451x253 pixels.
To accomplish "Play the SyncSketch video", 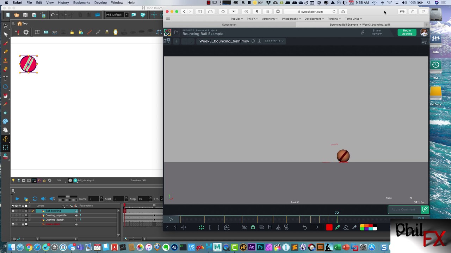I will tap(171, 219).
